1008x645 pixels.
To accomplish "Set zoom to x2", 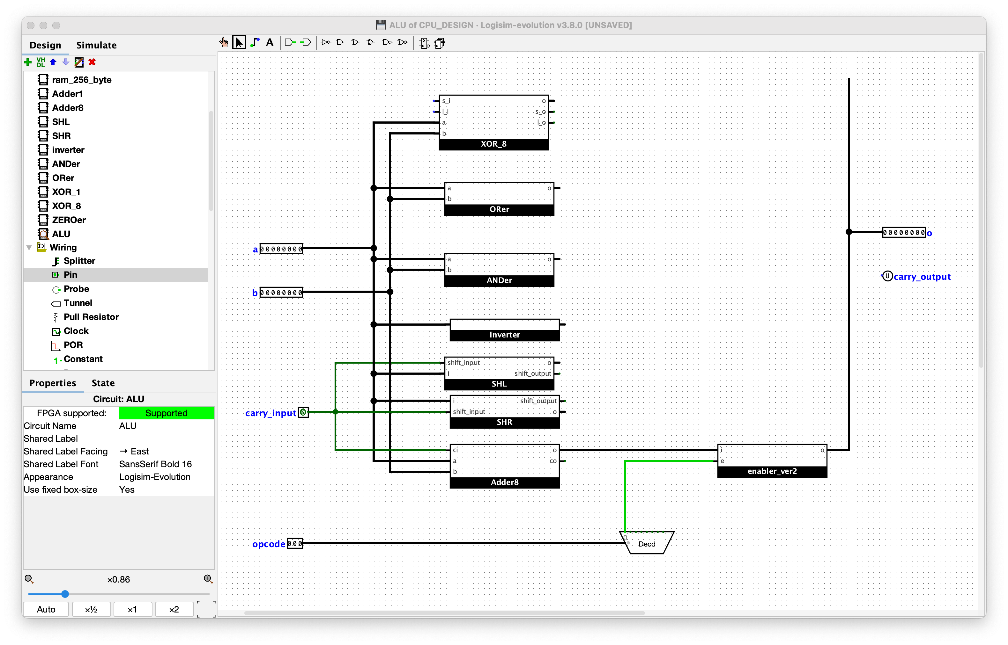I will (x=174, y=609).
